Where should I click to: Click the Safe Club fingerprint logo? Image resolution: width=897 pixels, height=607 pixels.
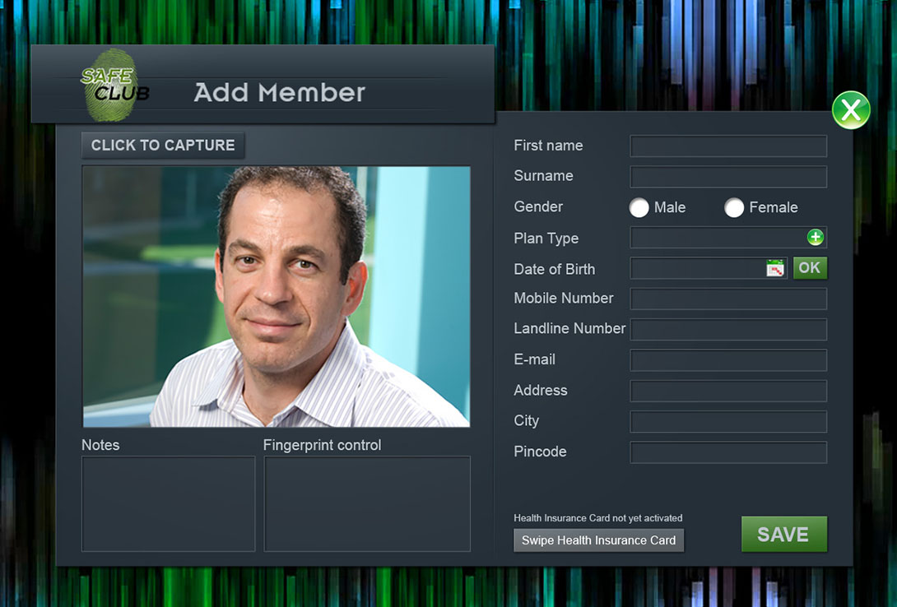point(114,86)
